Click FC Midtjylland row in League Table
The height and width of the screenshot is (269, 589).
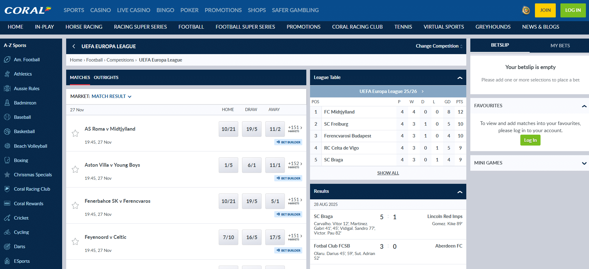pyautogui.click(x=388, y=112)
